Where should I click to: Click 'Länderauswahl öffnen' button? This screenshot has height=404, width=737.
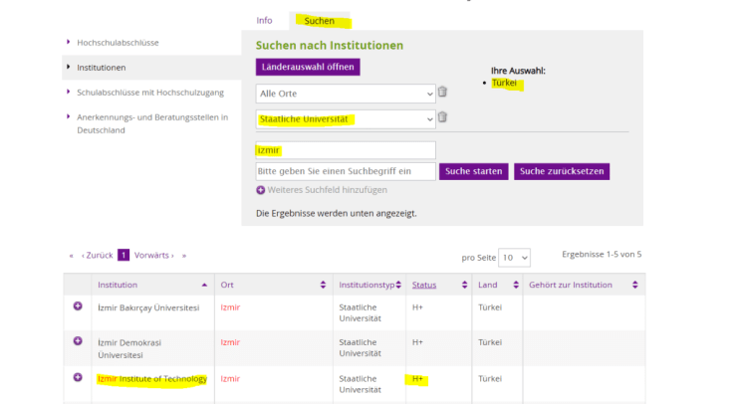(307, 67)
